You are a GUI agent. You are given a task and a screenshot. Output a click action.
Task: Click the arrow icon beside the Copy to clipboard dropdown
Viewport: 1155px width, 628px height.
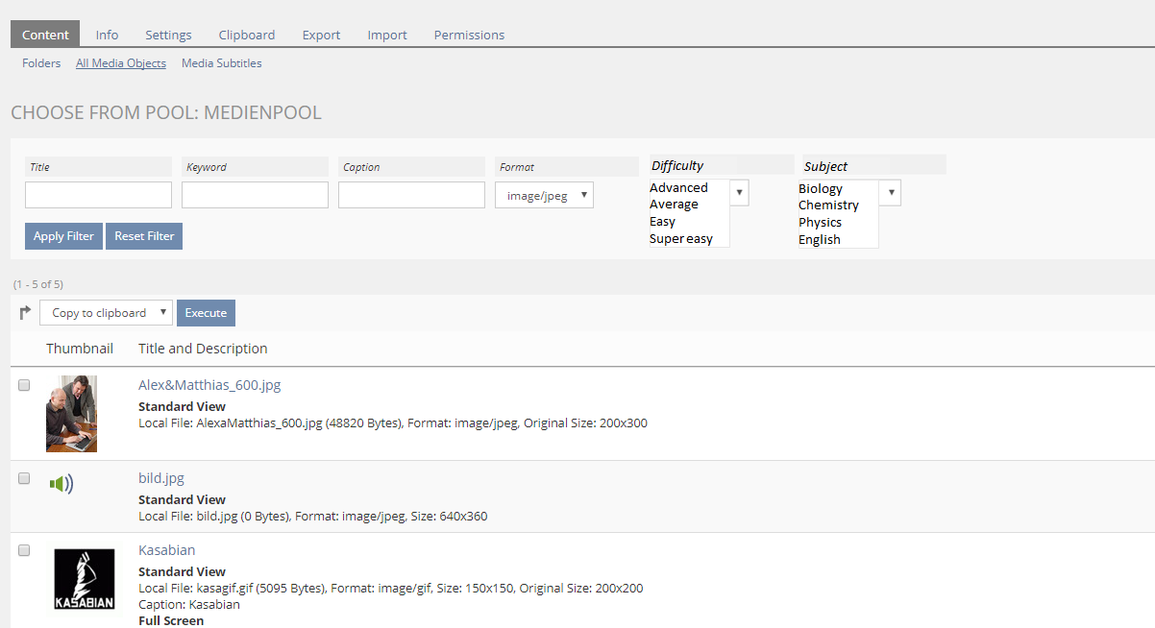point(25,312)
